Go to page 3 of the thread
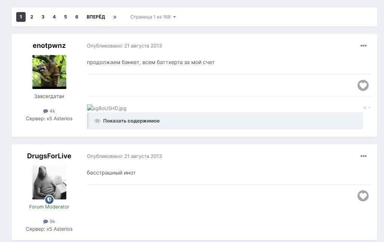 pyautogui.click(x=43, y=17)
